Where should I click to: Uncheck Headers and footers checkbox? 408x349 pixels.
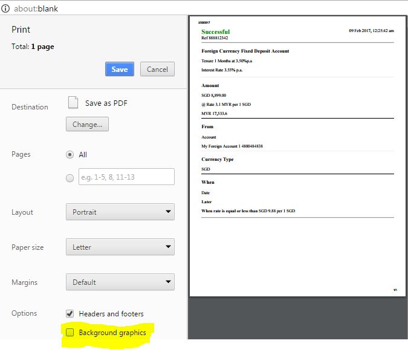pyautogui.click(x=70, y=313)
